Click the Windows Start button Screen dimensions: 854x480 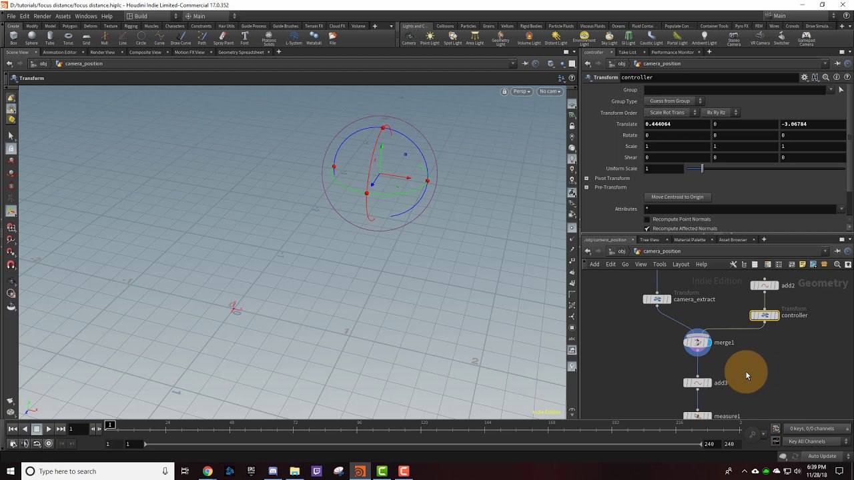coord(9,471)
